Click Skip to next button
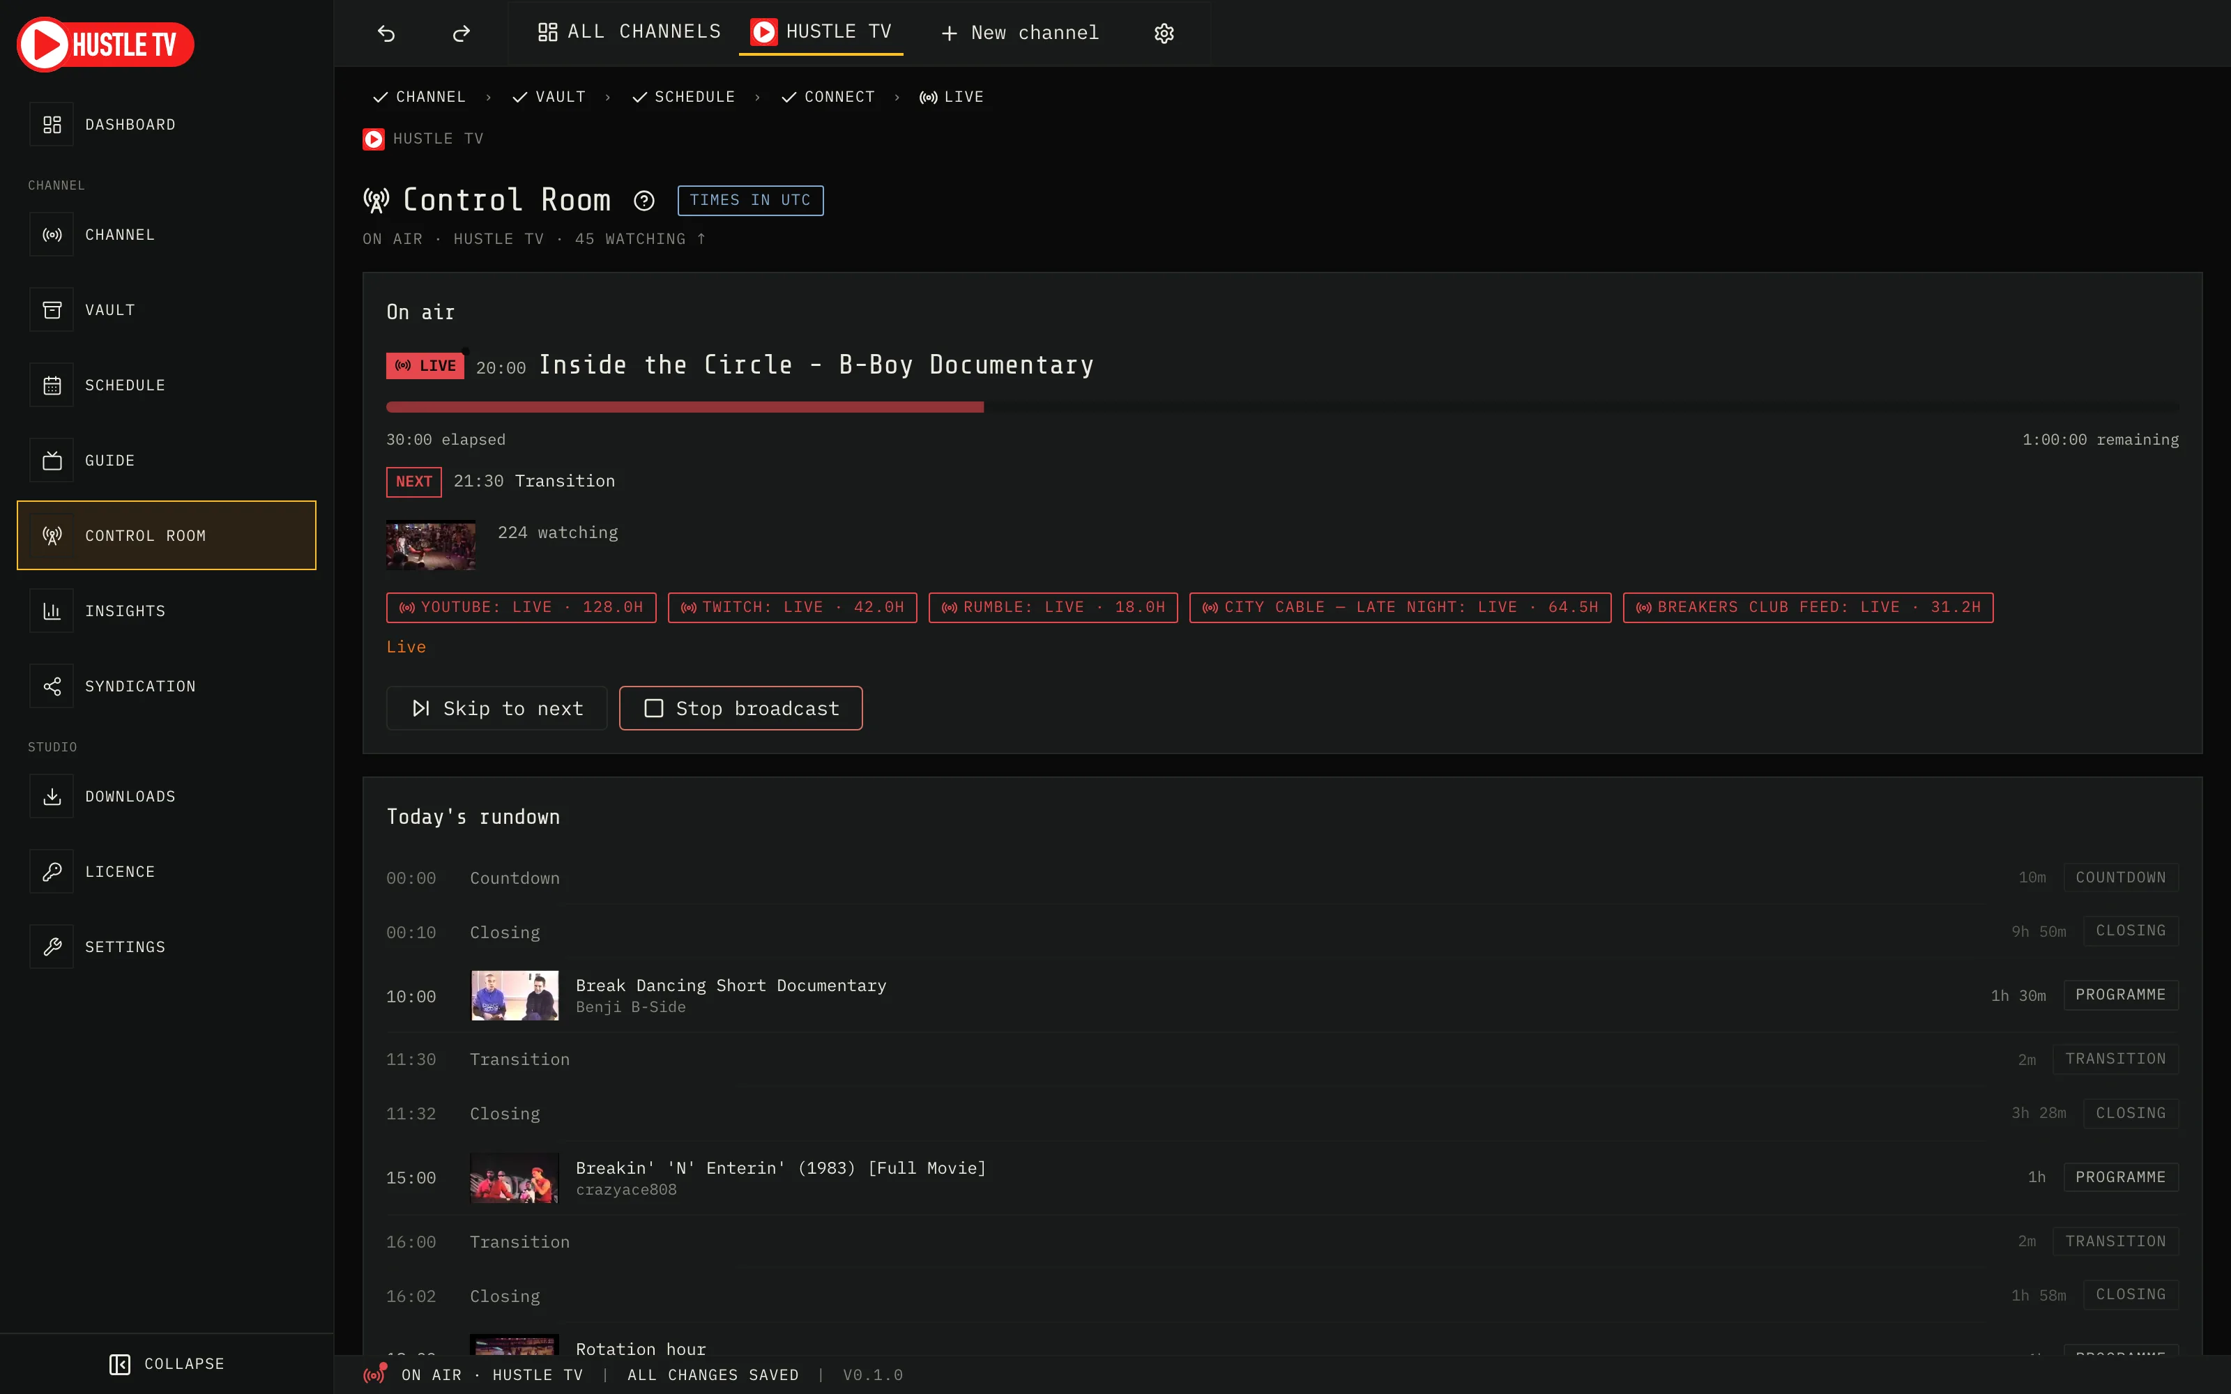The width and height of the screenshot is (2231, 1394). (497, 708)
